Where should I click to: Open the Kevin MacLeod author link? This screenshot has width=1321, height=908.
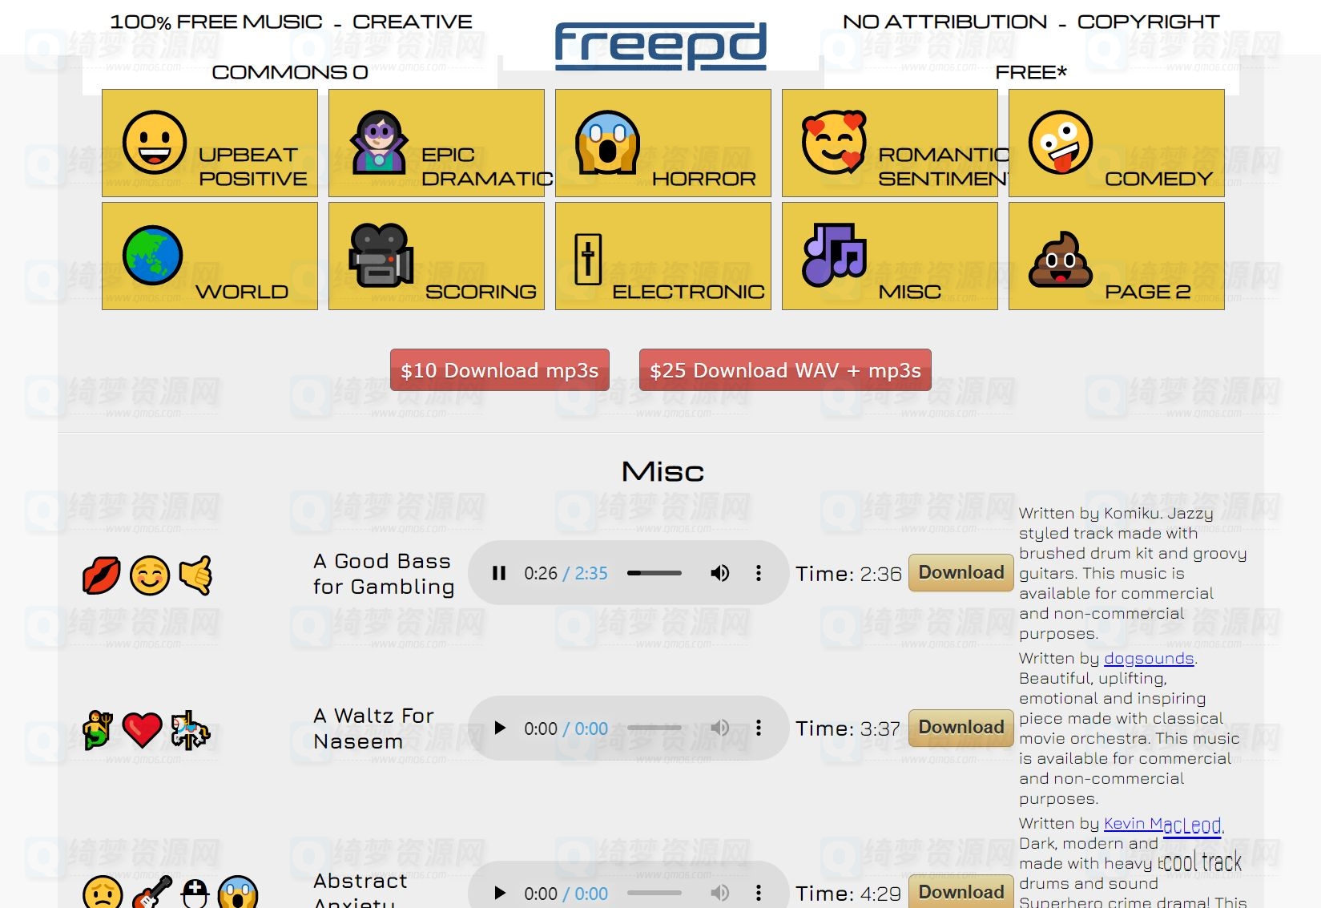pos(1162,823)
